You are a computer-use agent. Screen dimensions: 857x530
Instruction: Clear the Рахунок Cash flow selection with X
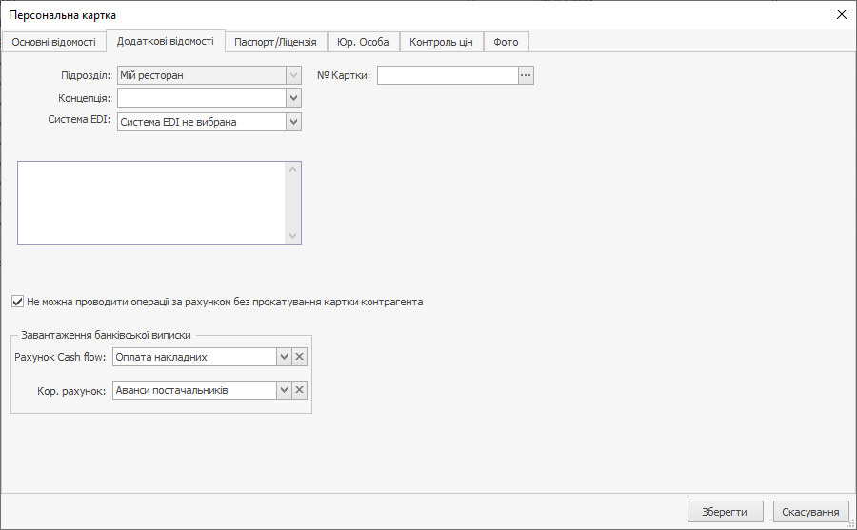299,357
